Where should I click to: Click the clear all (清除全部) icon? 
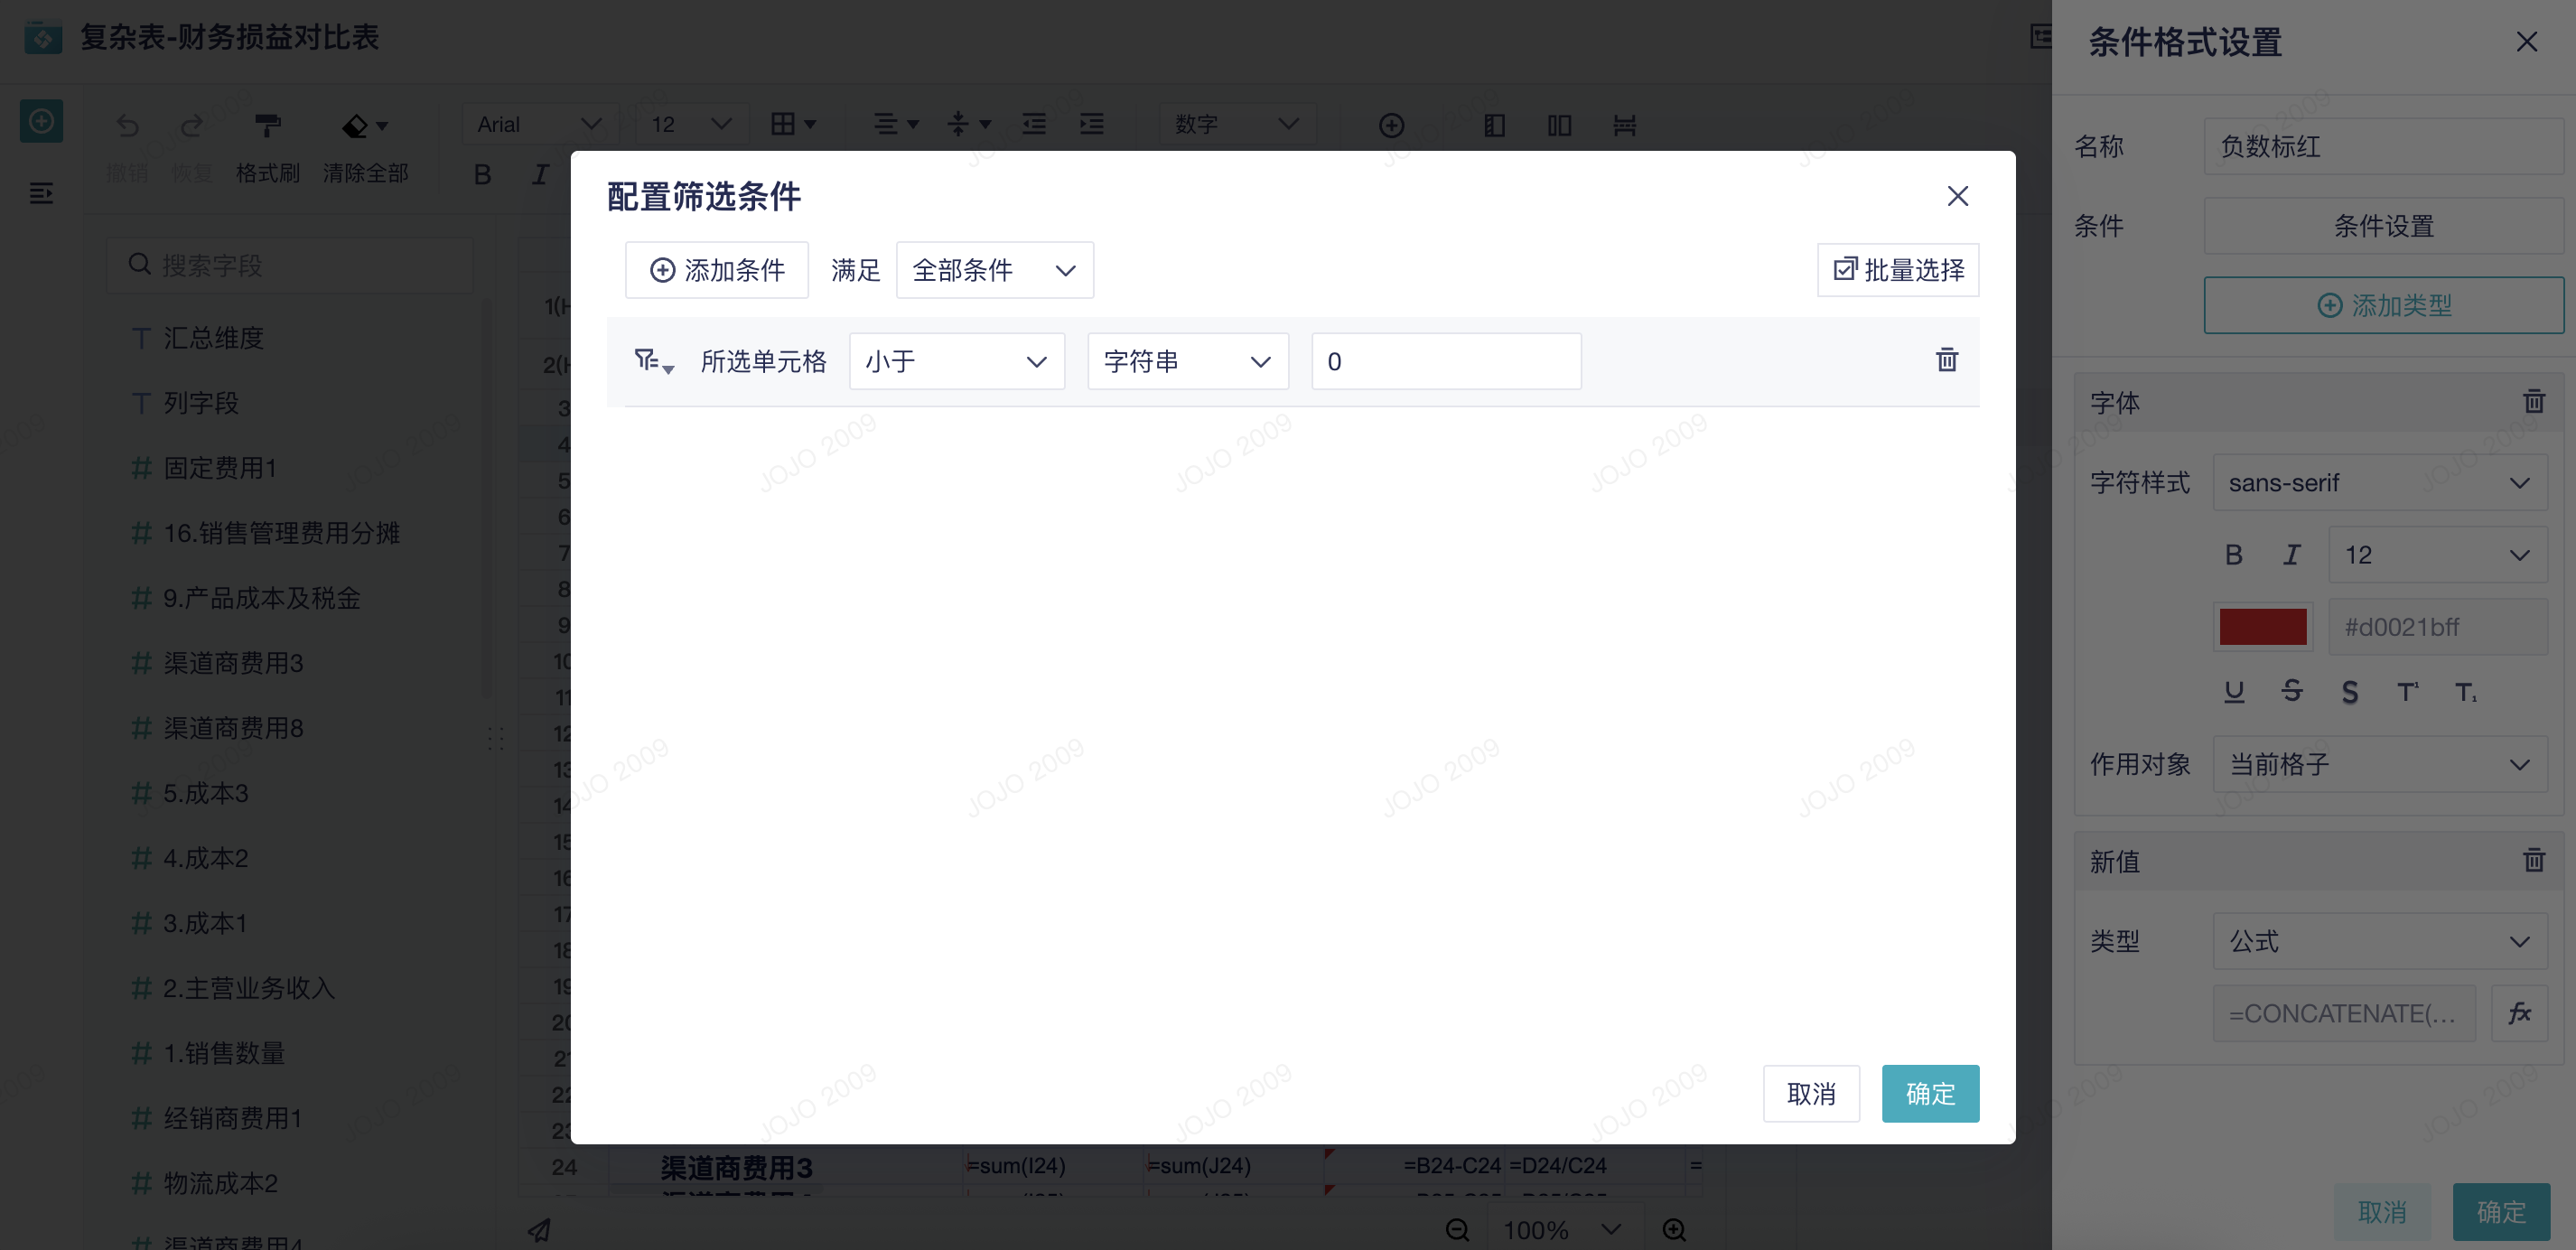356,126
